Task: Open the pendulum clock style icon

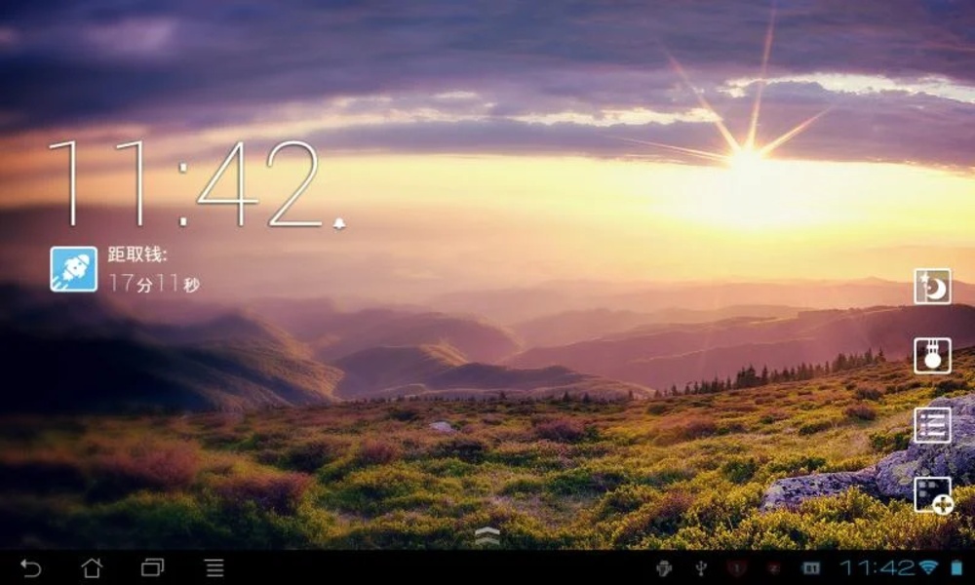Action: click(x=932, y=356)
